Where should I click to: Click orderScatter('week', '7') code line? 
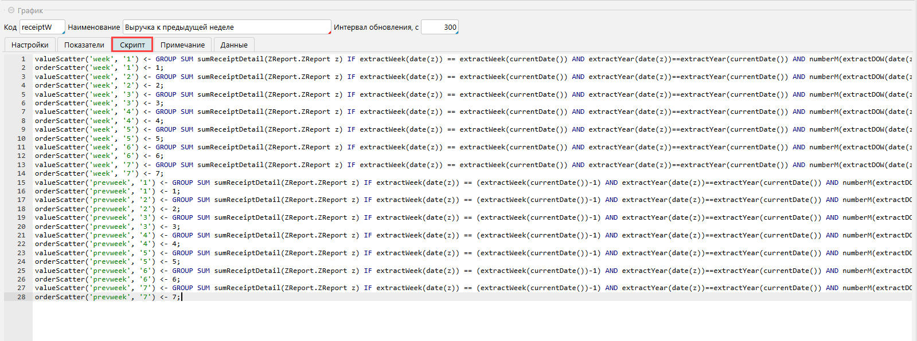click(x=99, y=173)
